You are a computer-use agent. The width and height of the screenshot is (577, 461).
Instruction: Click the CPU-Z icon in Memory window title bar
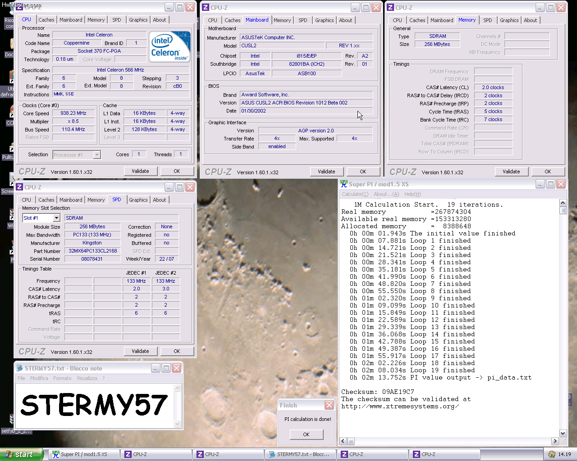pyautogui.click(x=390, y=7)
